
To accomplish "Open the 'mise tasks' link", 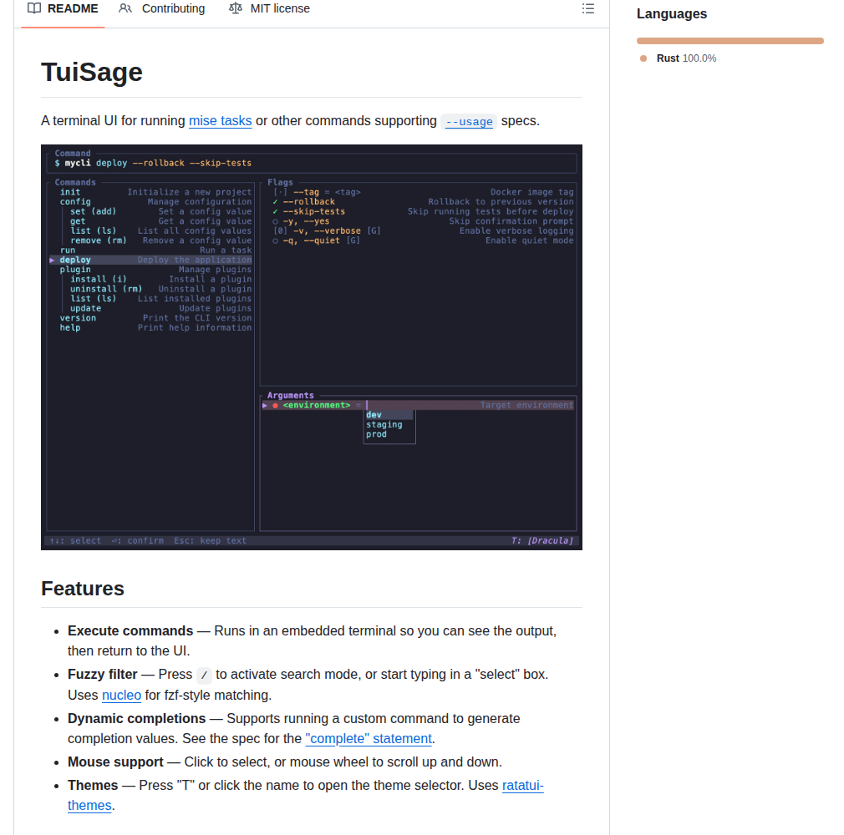I will (220, 120).
